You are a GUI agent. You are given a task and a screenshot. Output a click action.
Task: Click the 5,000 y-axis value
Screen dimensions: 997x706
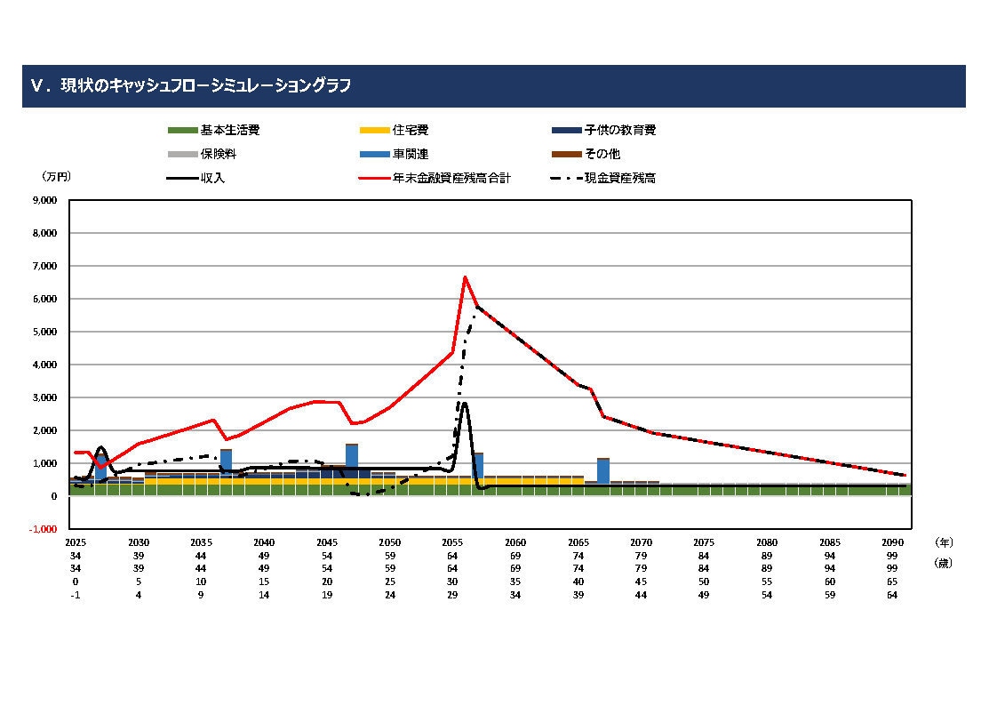click(44, 332)
